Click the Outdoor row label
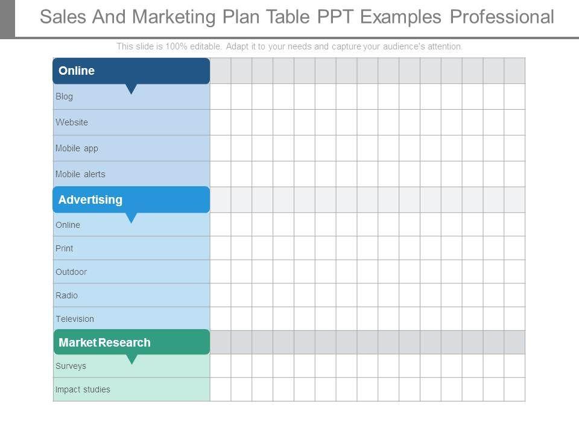The height and width of the screenshot is (434, 579). [x=71, y=272]
